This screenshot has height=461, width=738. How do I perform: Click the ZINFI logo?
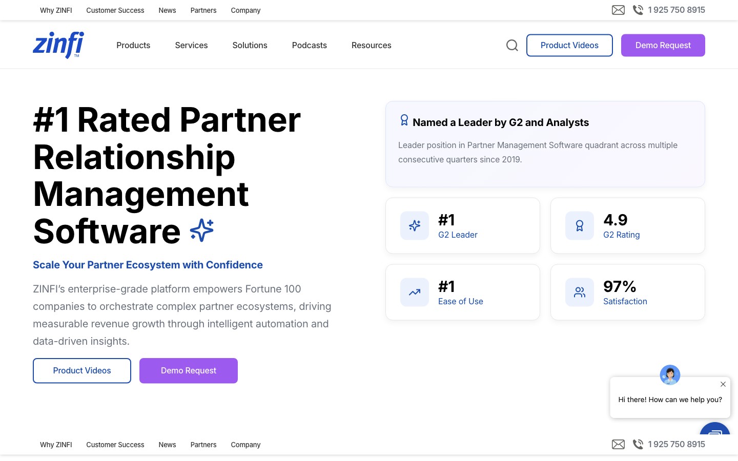pyautogui.click(x=58, y=45)
